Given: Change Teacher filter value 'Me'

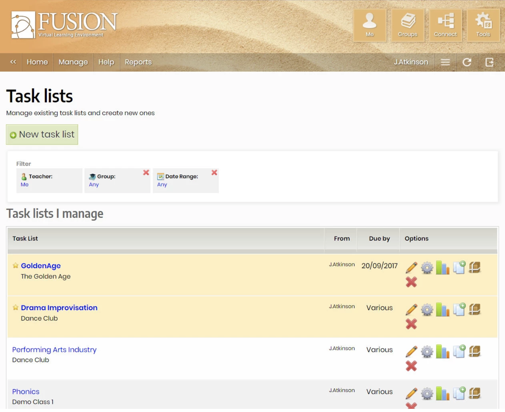Looking at the screenshot, I should tap(24, 185).
